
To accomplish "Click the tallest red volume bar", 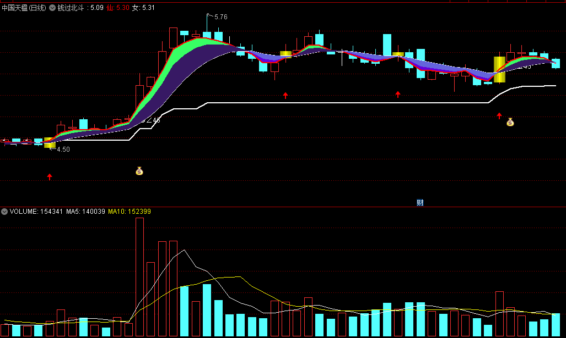I will (x=139, y=277).
